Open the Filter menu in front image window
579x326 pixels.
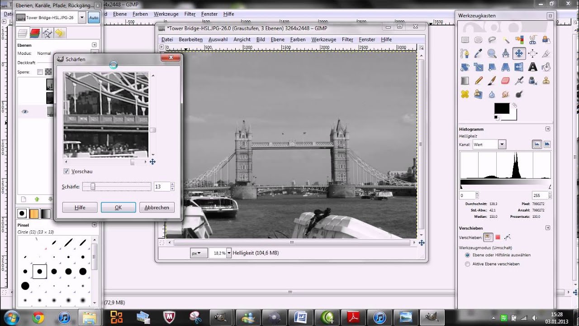(x=347, y=39)
